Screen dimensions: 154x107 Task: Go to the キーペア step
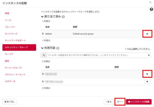[x=9, y=54]
